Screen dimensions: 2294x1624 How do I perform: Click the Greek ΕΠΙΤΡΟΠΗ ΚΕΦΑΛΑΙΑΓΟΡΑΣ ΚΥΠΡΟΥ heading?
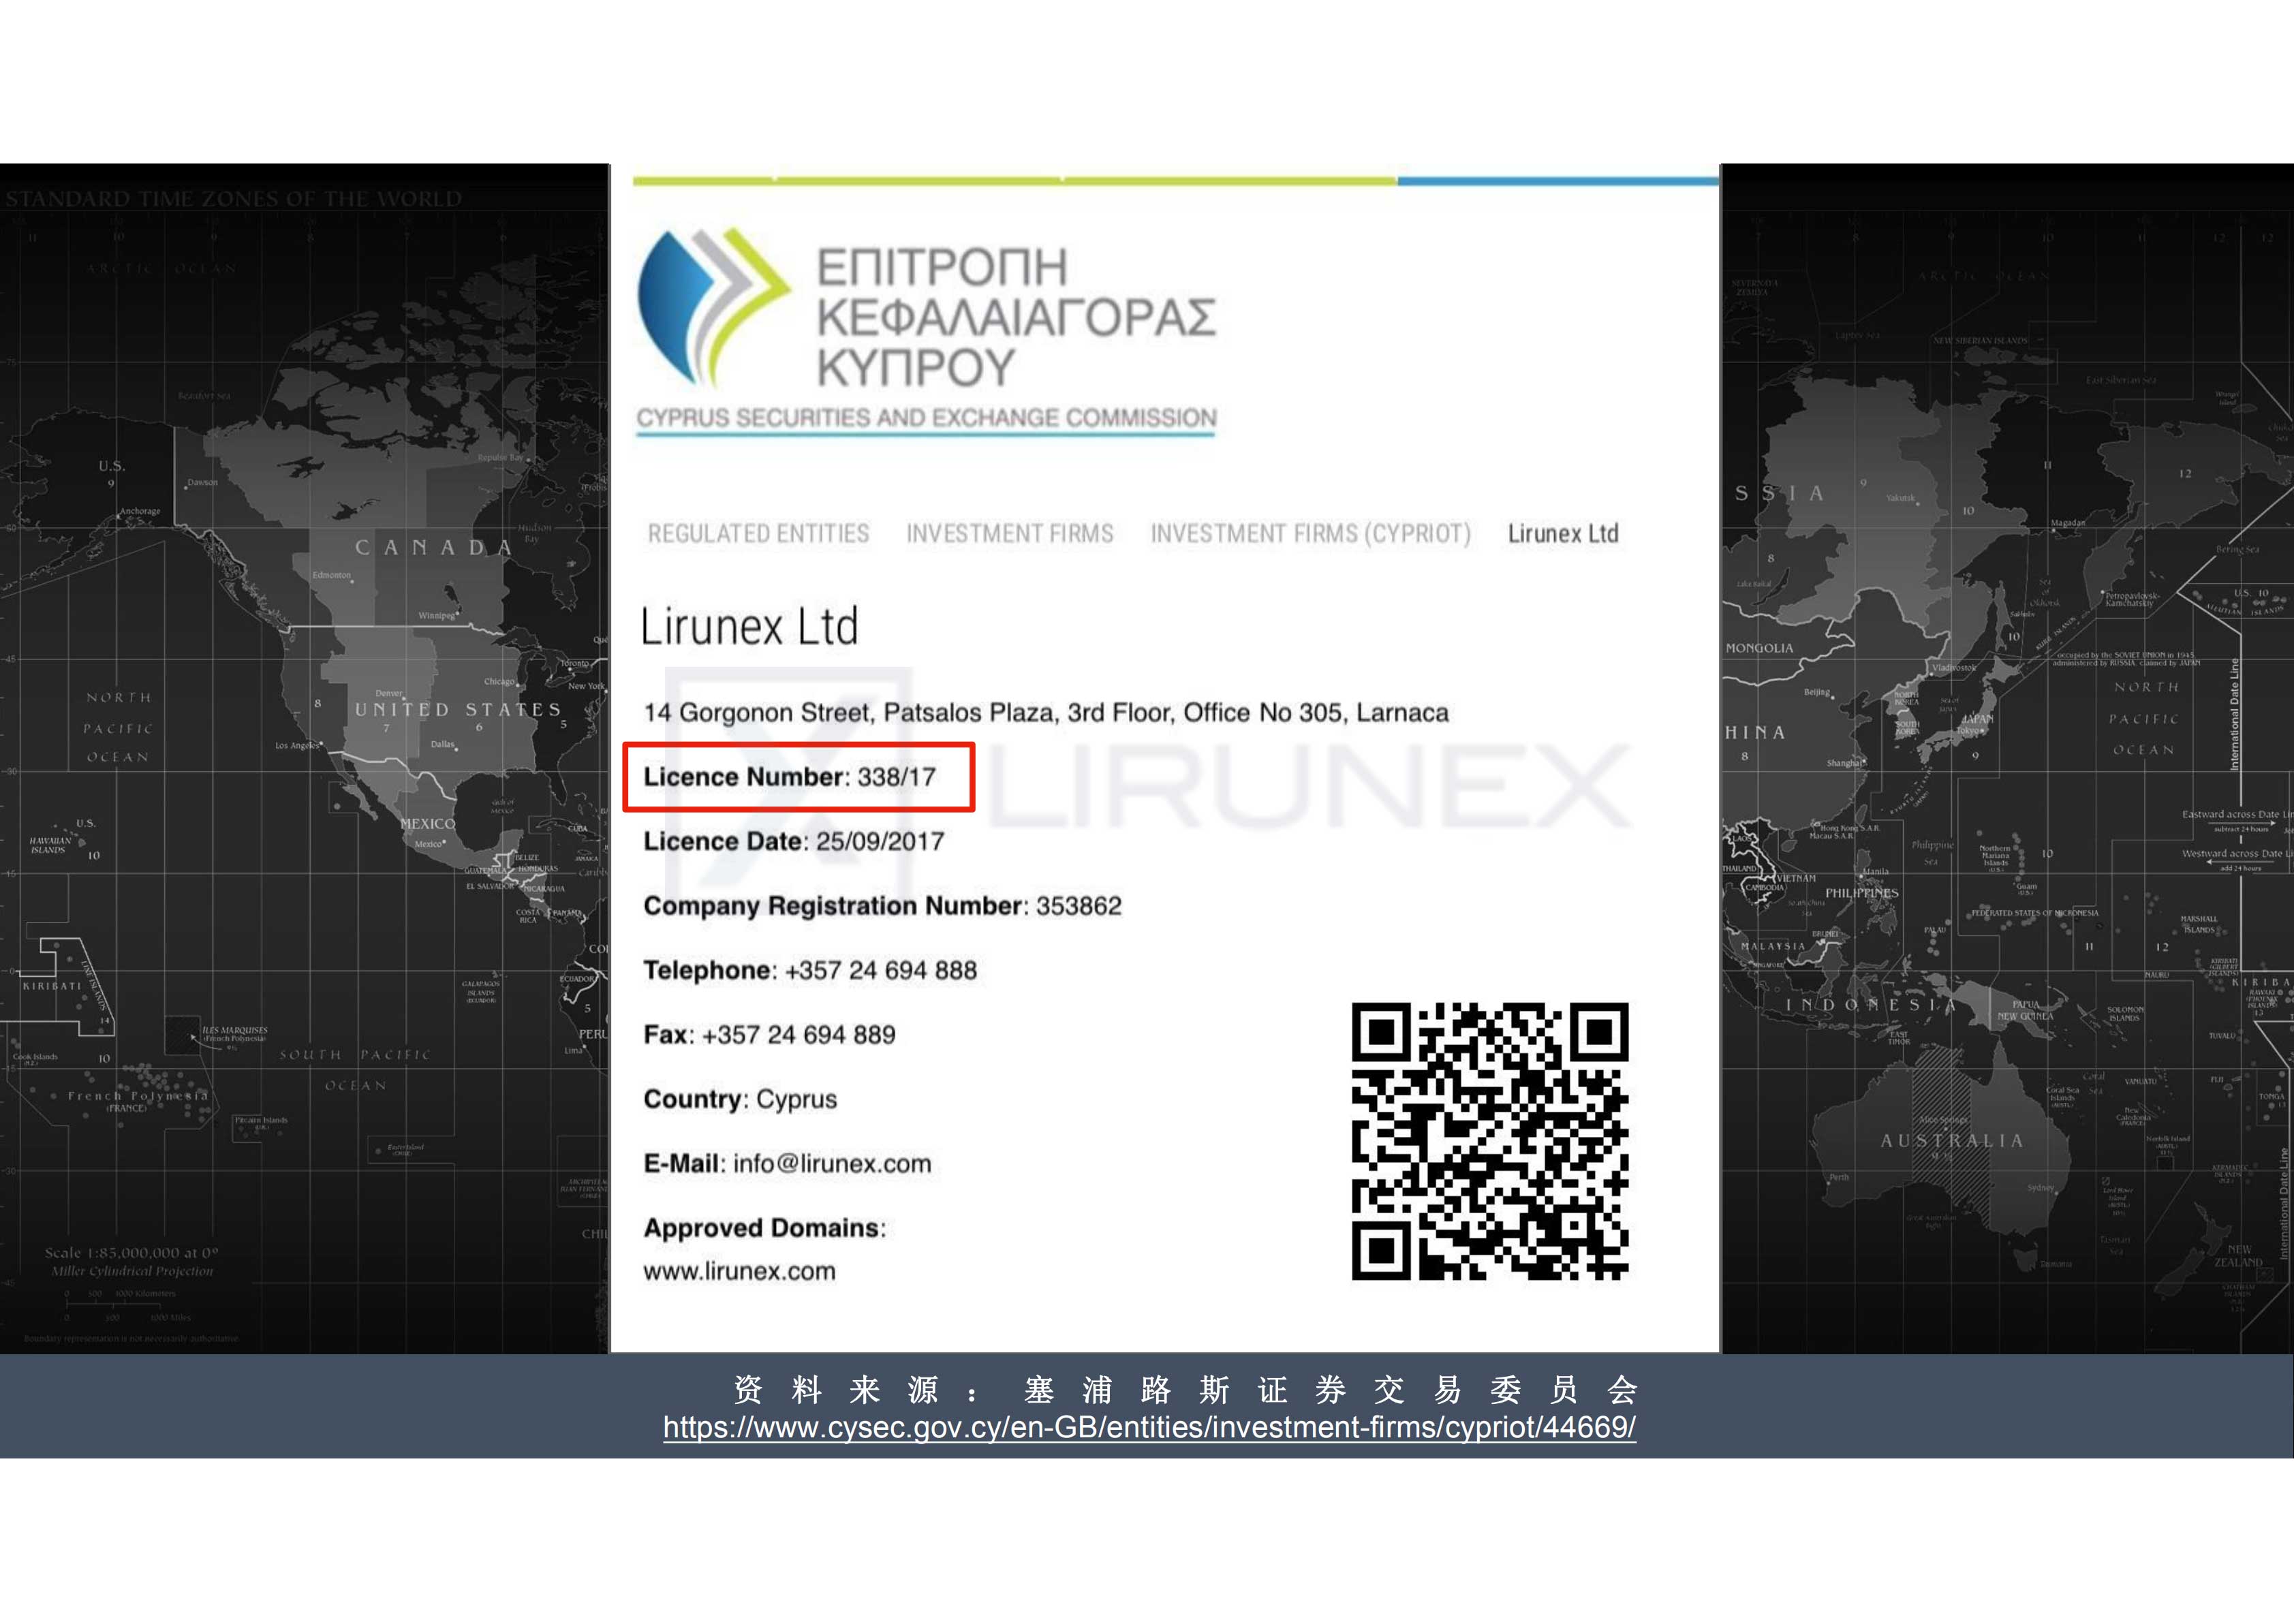coord(1016,317)
